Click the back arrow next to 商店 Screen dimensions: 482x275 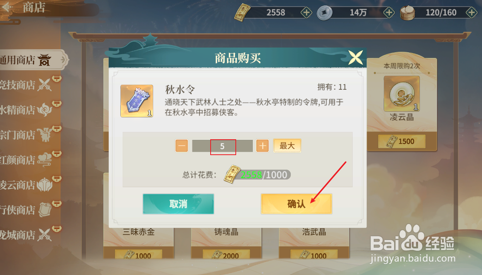9,7
